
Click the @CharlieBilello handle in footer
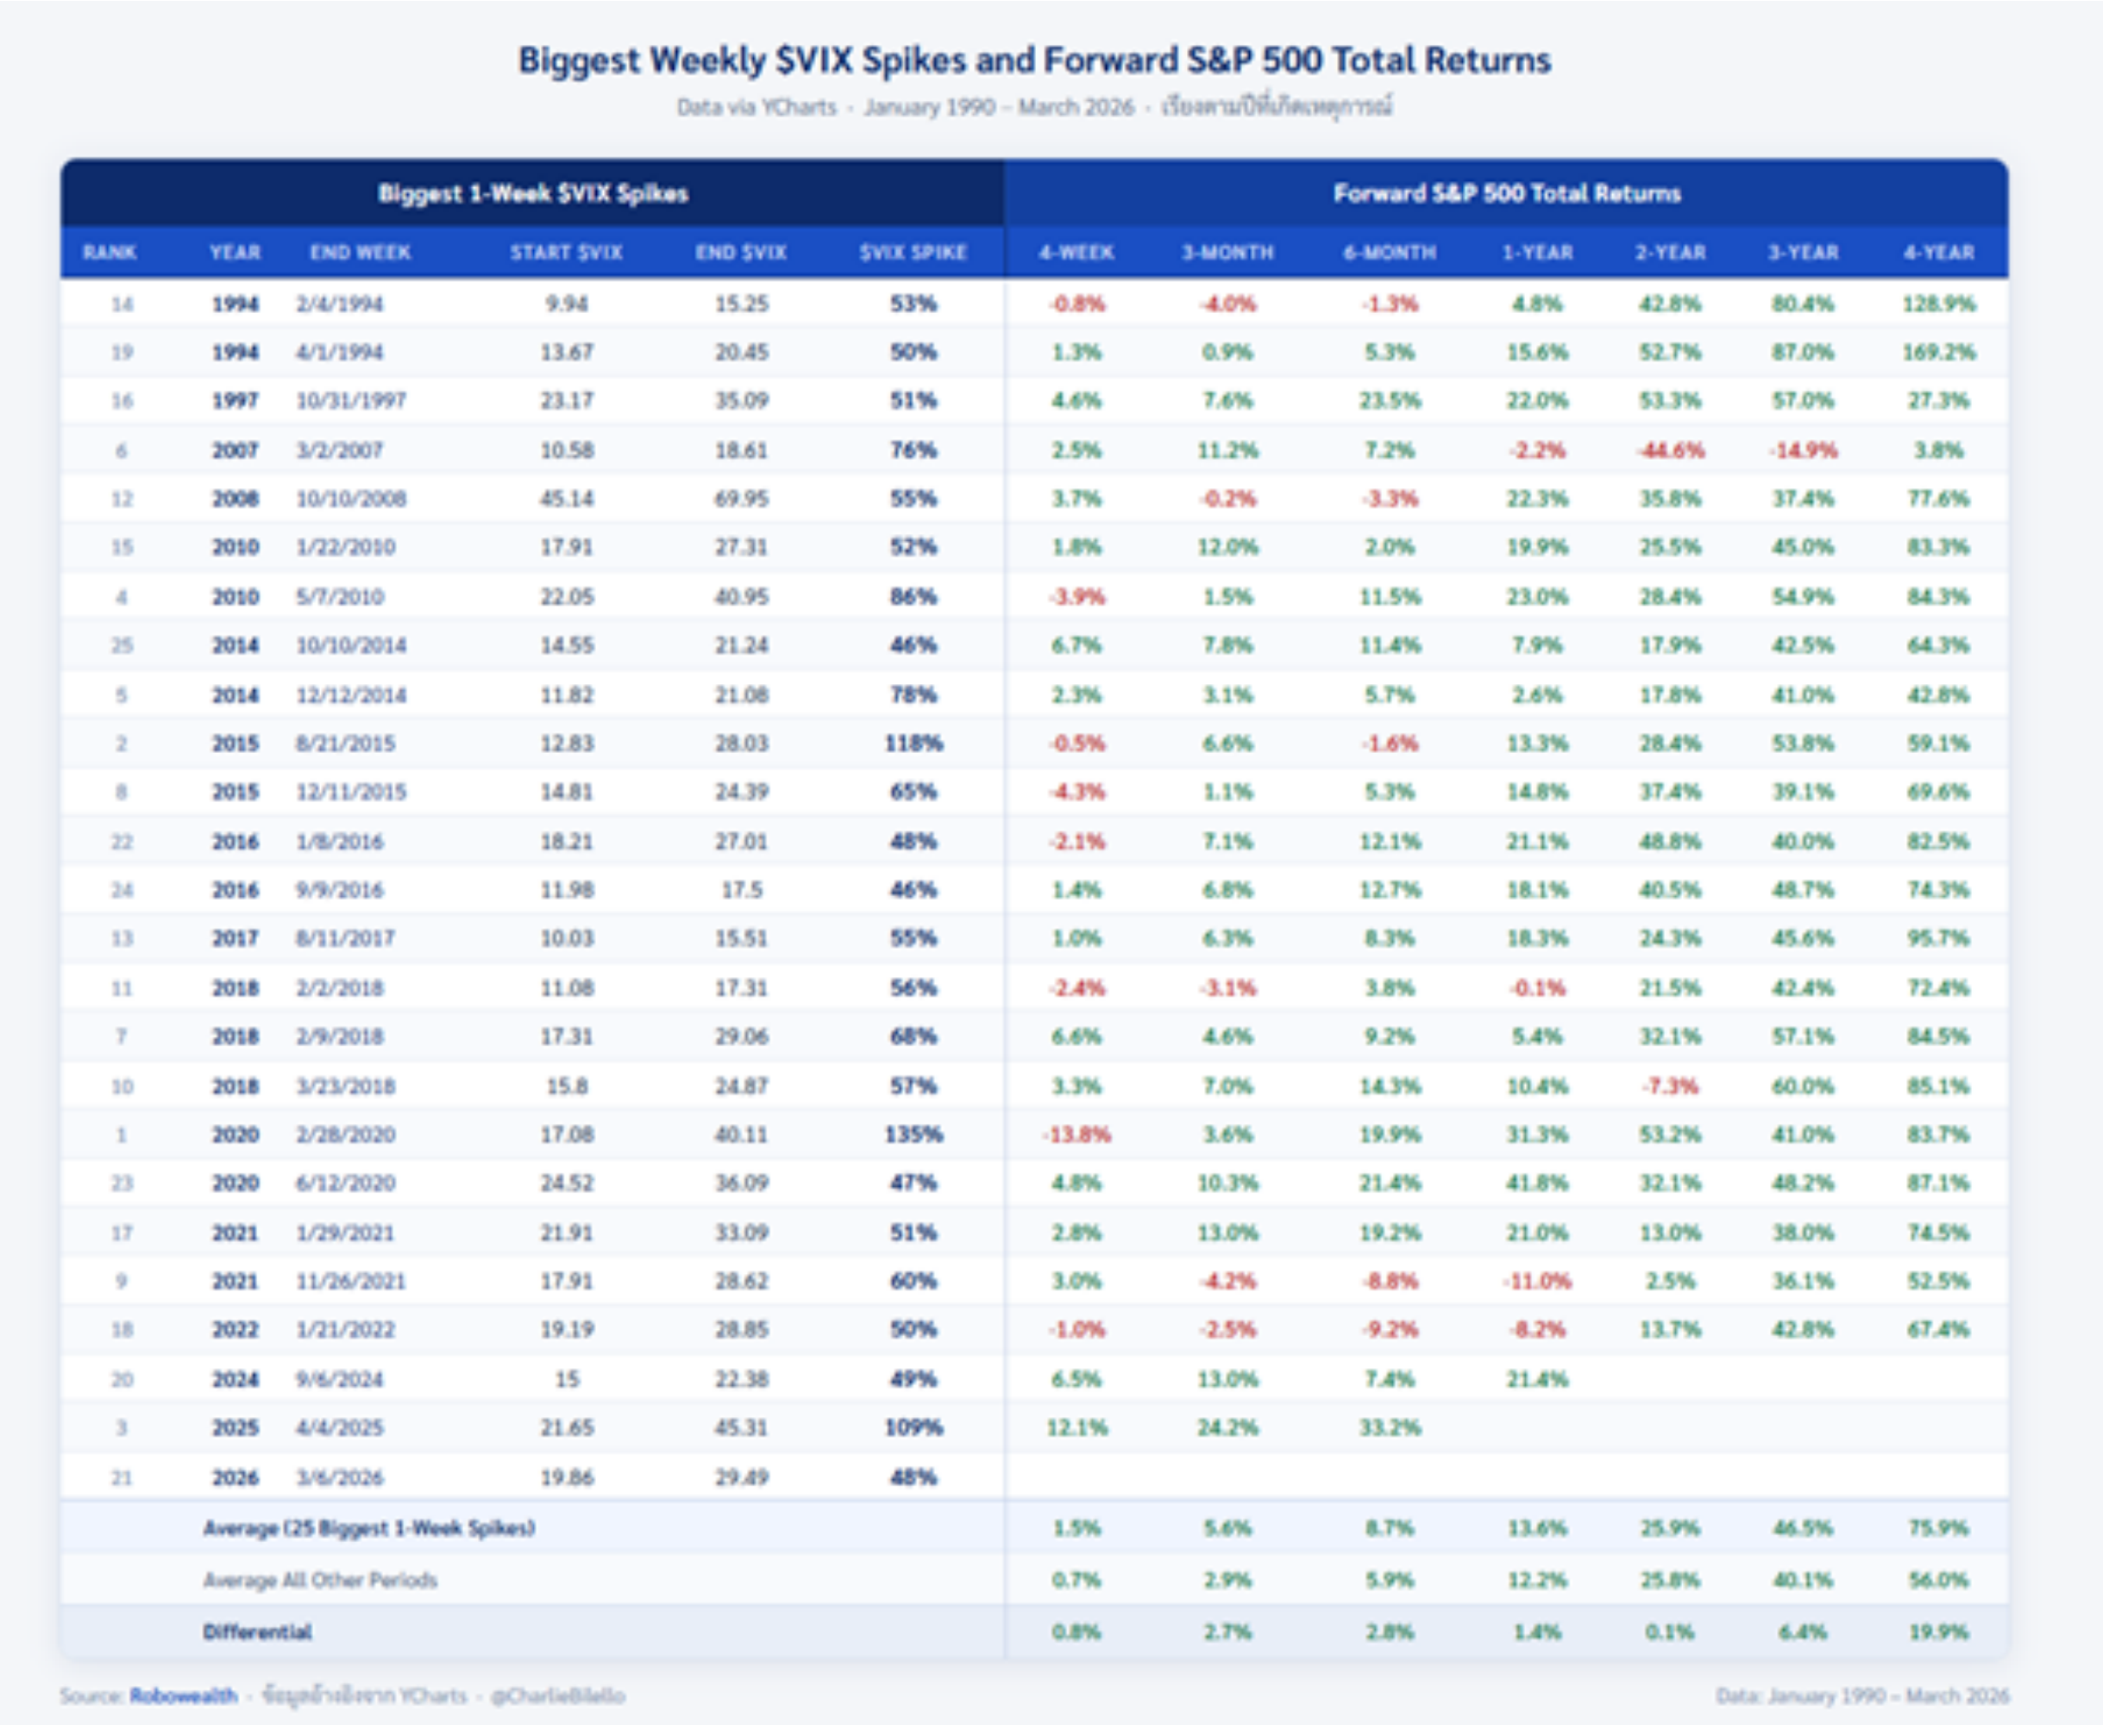pyautogui.click(x=557, y=1695)
